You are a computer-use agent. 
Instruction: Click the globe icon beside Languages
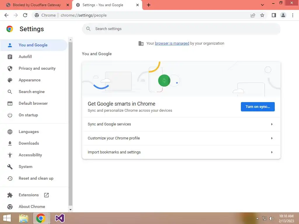pyautogui.click(x=10, y=132)
